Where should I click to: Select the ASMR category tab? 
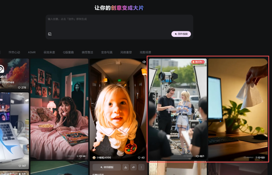pos(32,52)
